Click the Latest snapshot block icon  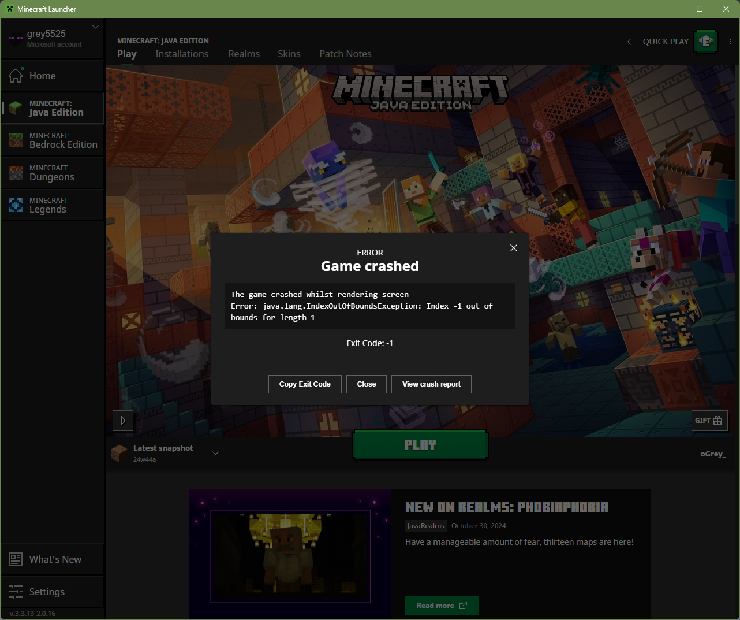tap(119, 454)
